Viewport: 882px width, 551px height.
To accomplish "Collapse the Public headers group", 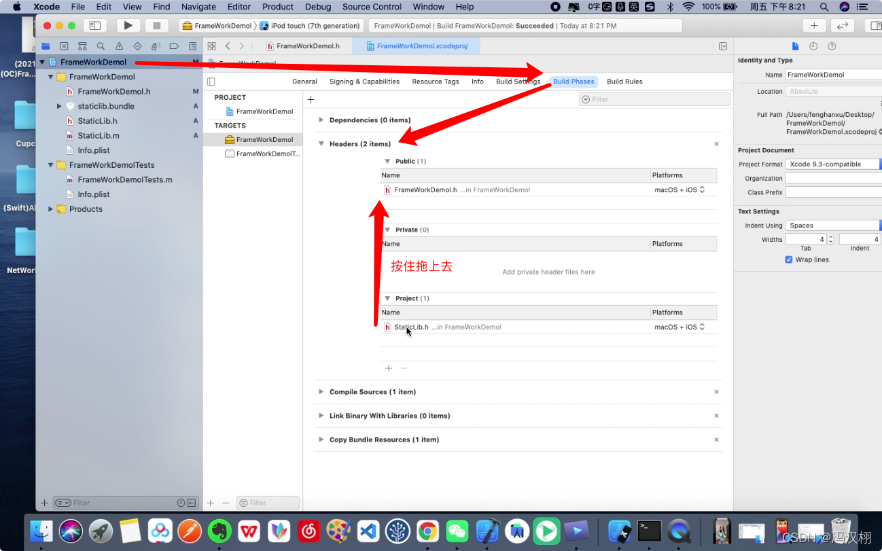I will (x=387, y=162).
